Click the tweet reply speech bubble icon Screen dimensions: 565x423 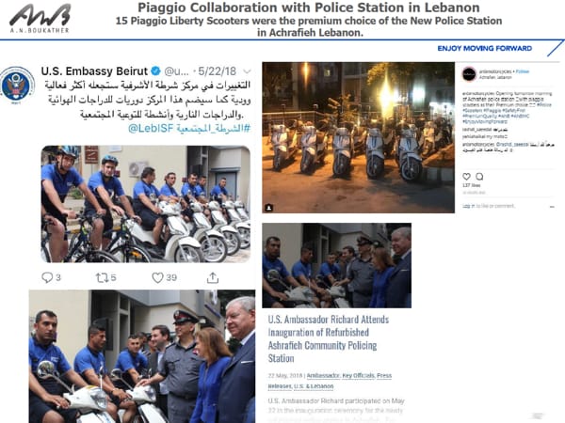47,277
